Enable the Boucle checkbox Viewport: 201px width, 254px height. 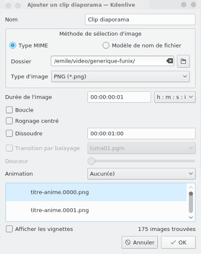[x=9, y=110]
